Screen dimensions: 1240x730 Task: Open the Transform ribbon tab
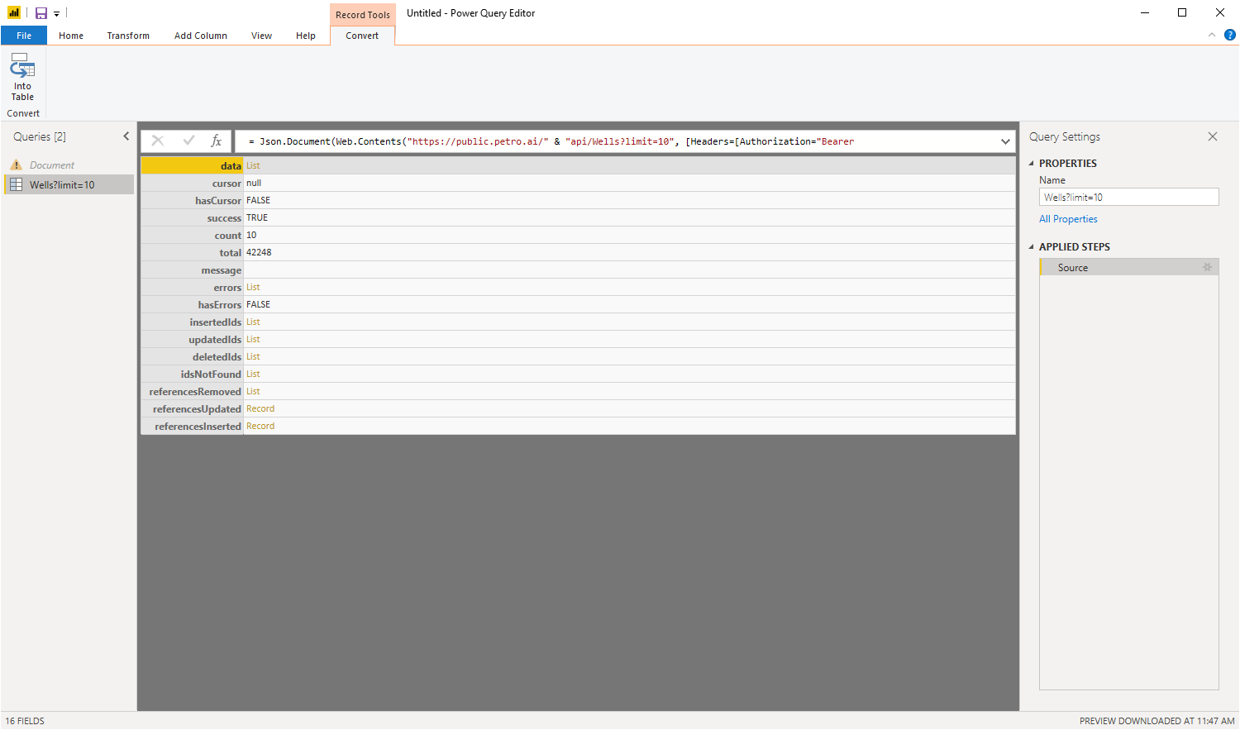(x=128, y=36)
